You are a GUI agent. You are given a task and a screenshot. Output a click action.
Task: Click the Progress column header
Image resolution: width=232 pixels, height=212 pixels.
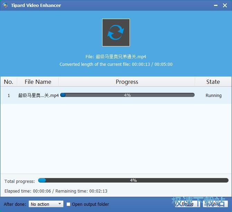(x=127, y=82)
